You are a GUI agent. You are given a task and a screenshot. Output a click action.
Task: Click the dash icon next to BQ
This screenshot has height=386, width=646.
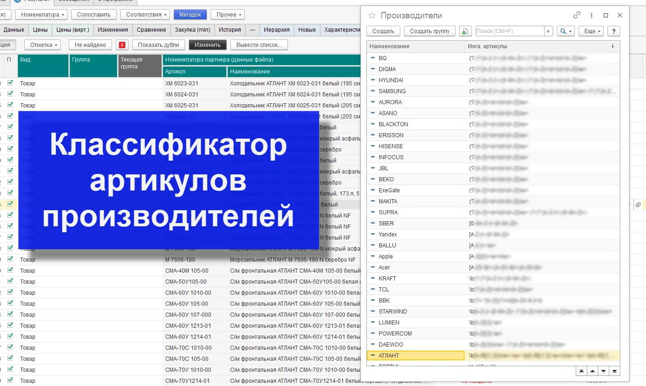(373, 58)
